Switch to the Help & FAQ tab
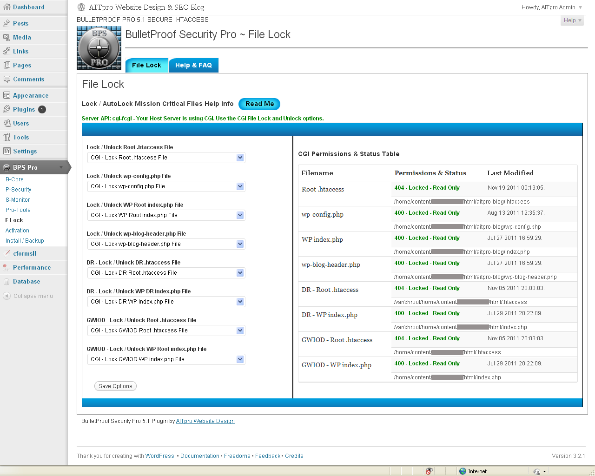 (193, 65)
